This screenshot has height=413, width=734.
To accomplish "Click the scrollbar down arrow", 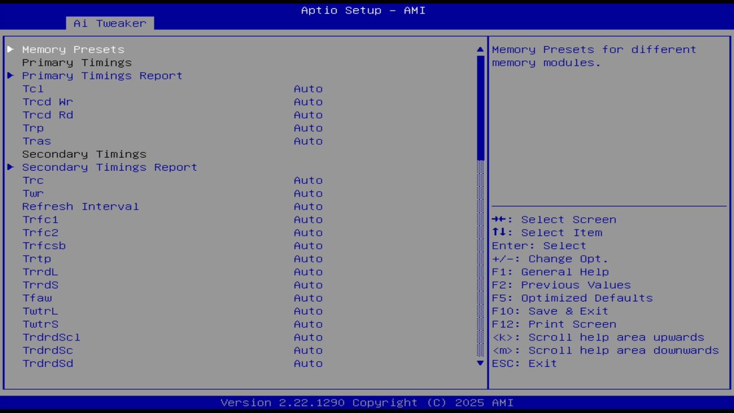I will 481,363.
